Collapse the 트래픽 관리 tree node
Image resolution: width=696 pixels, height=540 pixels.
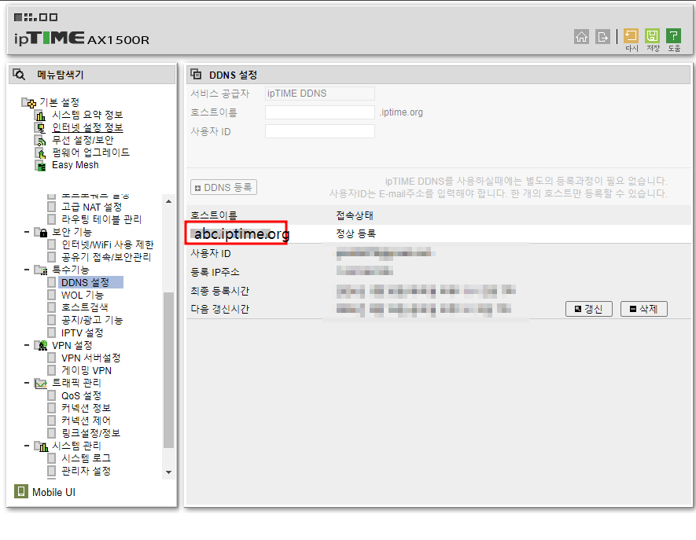pos(27,383)
